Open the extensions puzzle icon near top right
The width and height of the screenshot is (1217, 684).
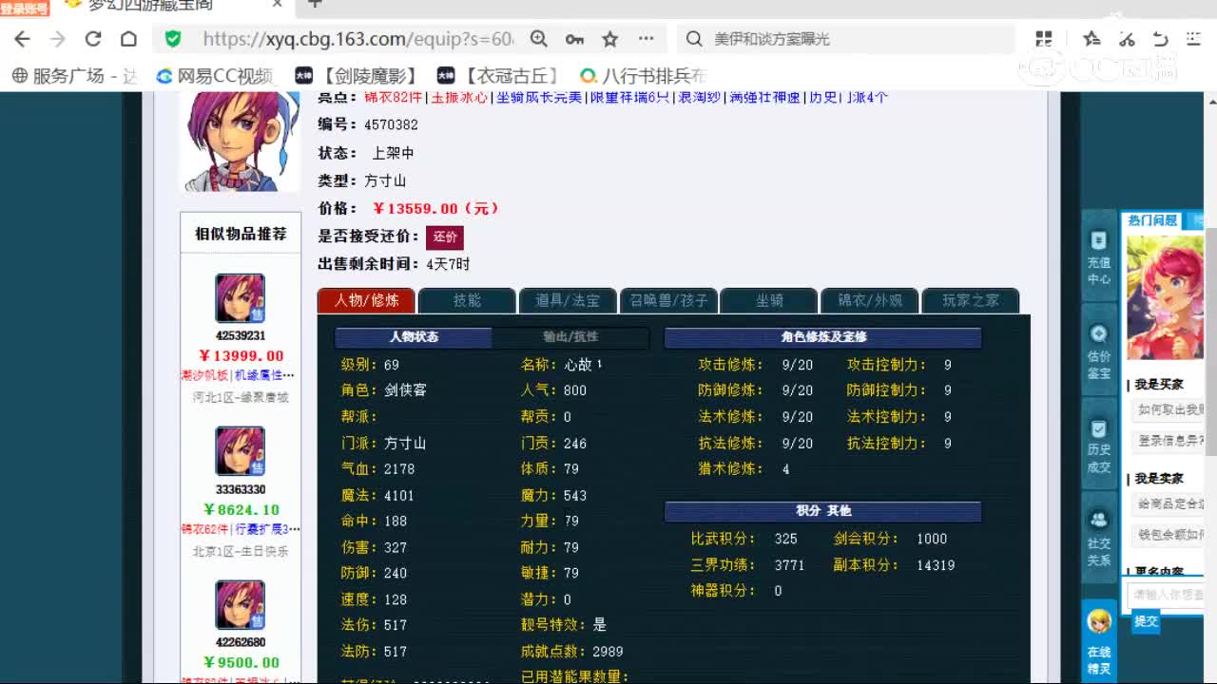(x=1043, y=38)
